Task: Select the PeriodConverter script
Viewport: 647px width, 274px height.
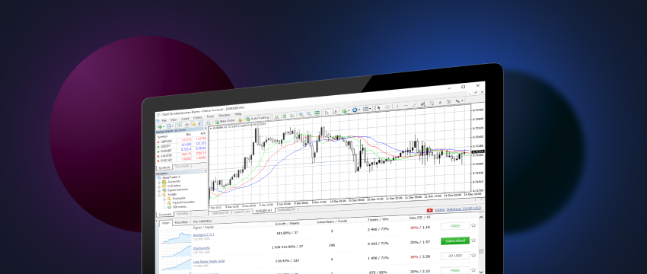Action: click(183, 202)
